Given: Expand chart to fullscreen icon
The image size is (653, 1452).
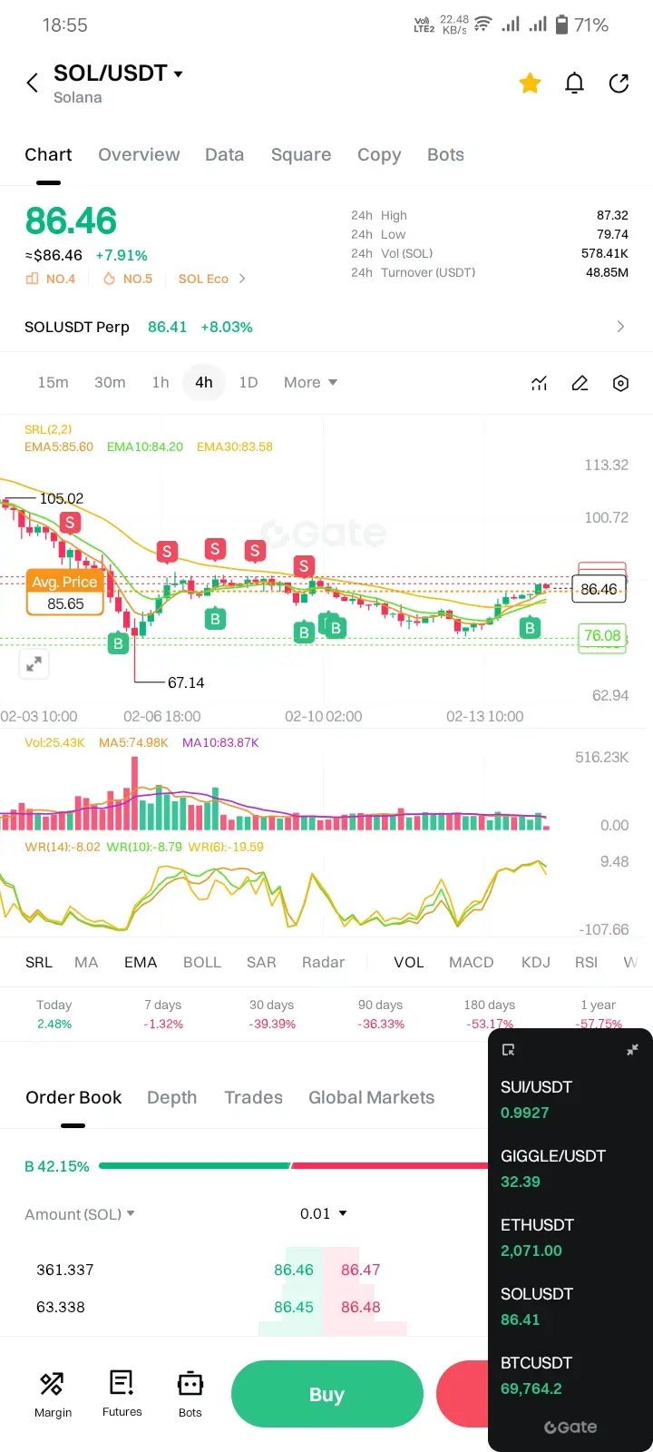Looking at the screenshot, I should [34, 664].
